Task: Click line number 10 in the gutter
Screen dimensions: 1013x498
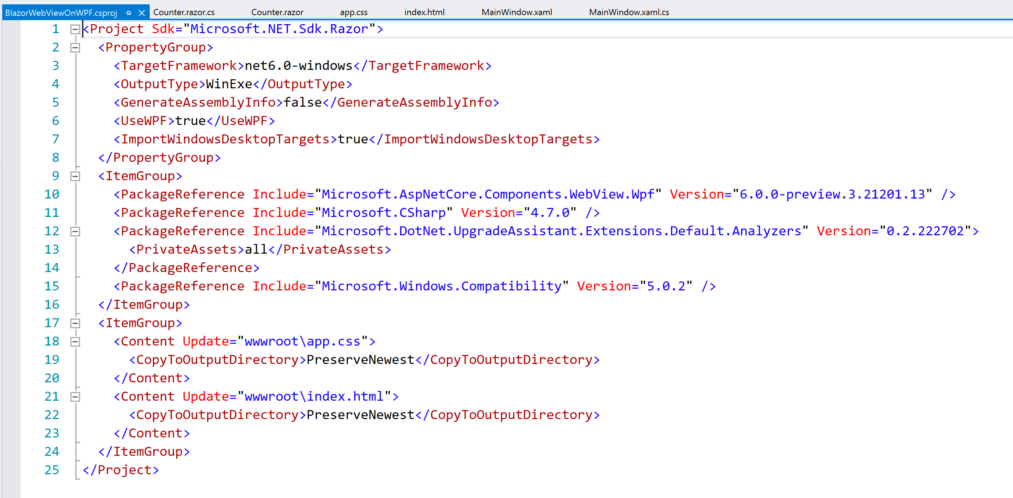Action: [x=52, y=195]
